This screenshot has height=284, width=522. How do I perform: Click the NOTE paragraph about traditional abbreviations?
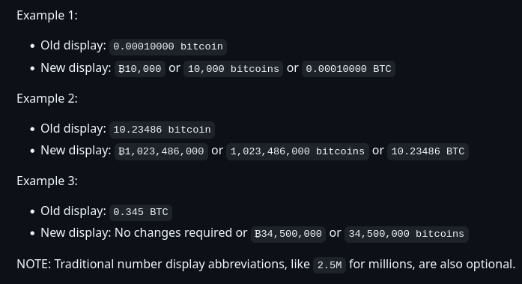click(x=266, y=265)
